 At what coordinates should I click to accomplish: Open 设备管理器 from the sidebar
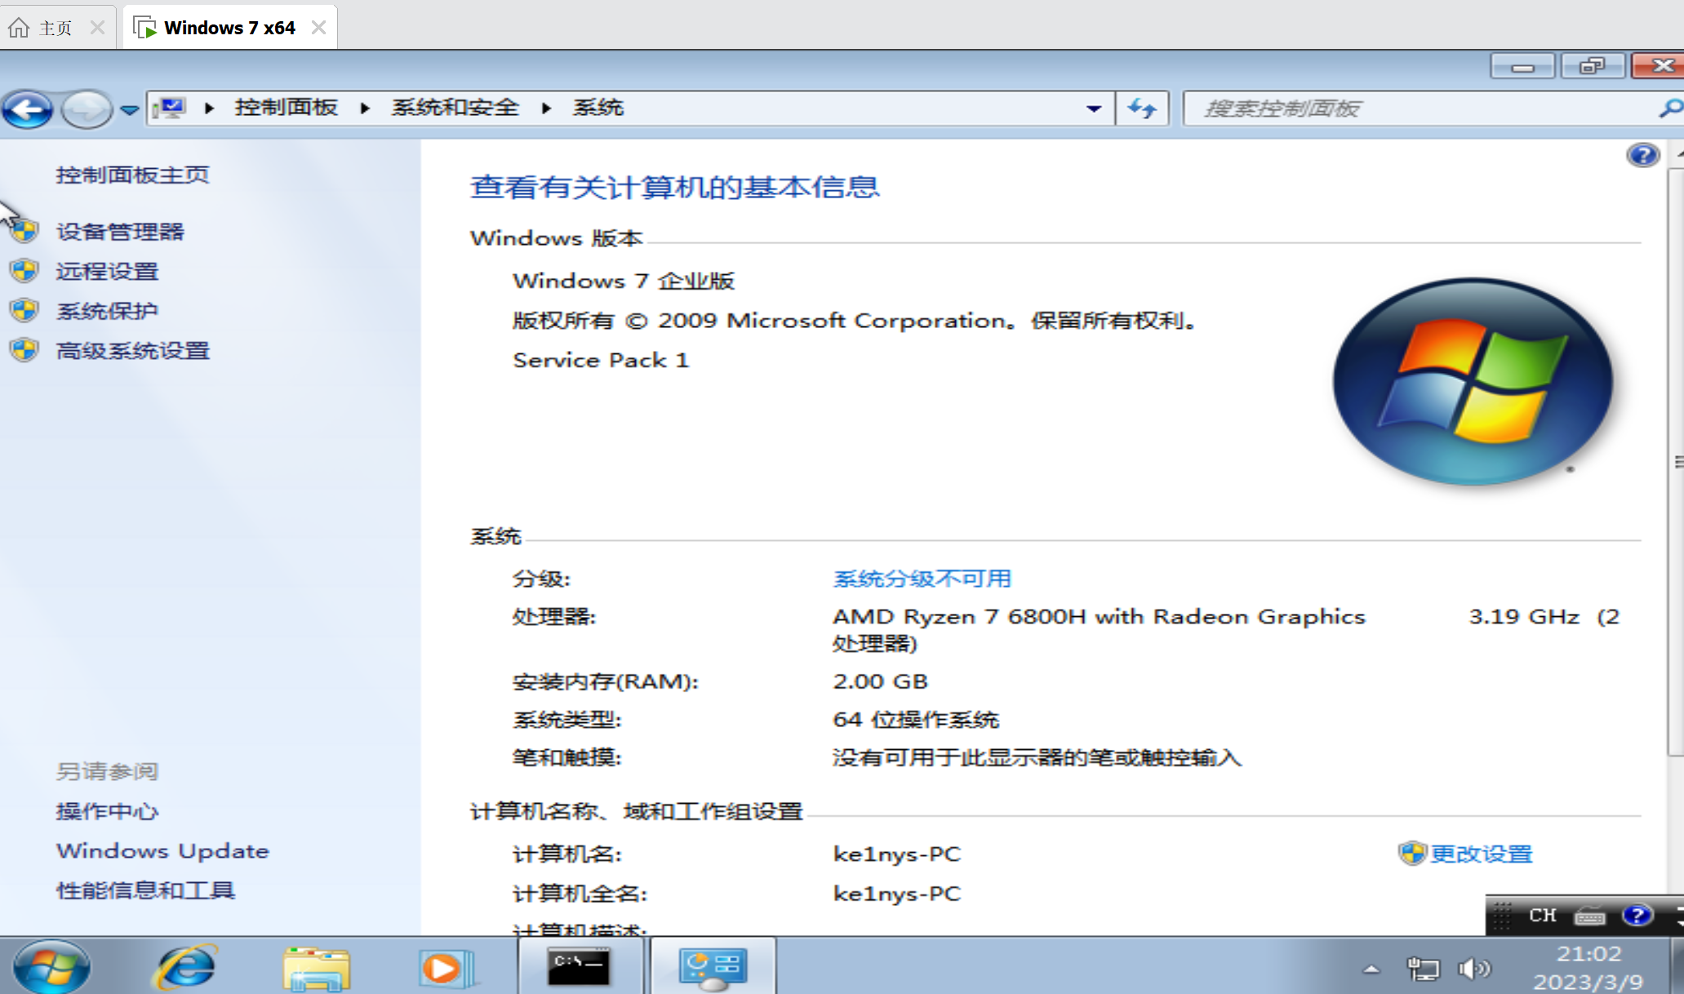[120, 232]
